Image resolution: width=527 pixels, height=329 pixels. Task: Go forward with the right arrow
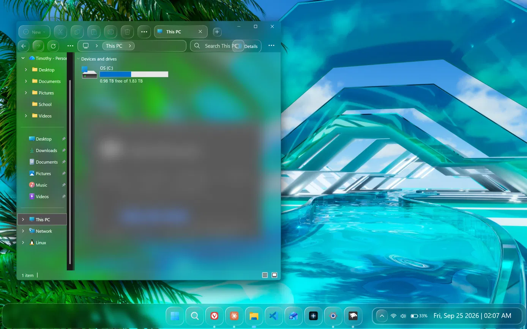[38, 46]
